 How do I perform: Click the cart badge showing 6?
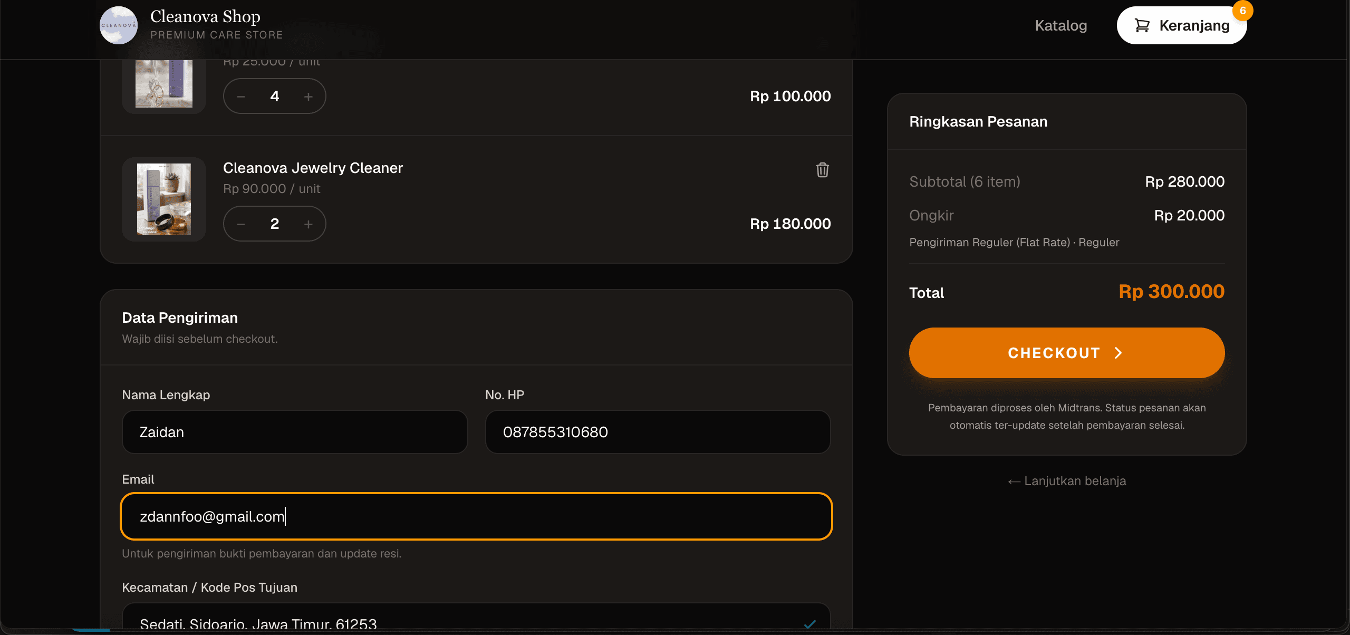point(1242,11)
